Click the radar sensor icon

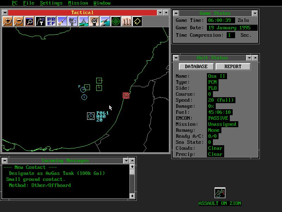tap(73, 22)
